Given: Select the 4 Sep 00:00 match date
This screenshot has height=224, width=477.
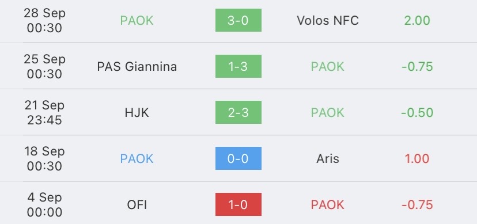Looking at the screenshot, I should 44,204.
